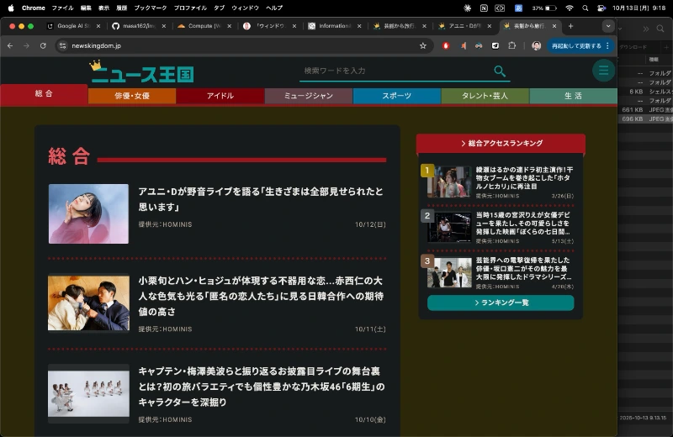
Task: Click the browser back arrow
Action: (x=10, y=45)
